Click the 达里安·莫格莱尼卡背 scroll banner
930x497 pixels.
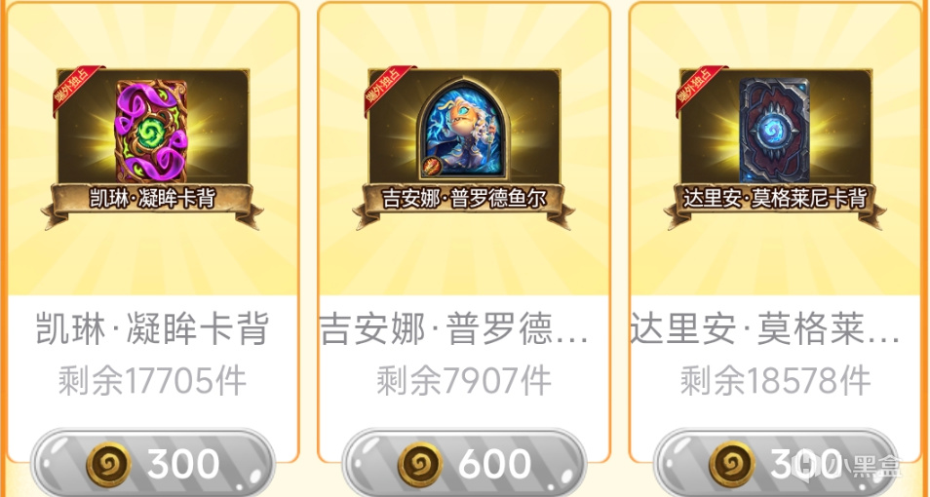775,202
